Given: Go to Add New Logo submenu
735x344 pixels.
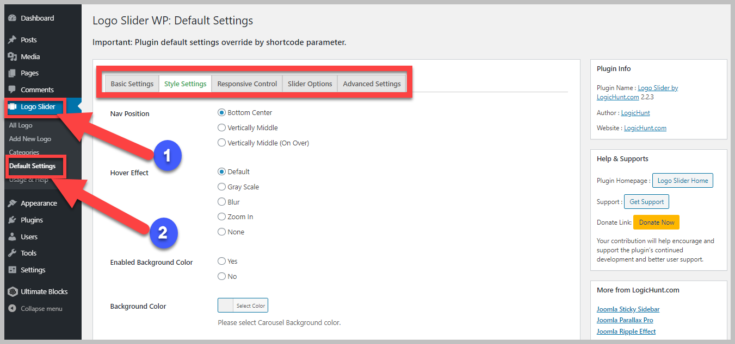Looking at the screenshot, I should (x=30, y=139).
